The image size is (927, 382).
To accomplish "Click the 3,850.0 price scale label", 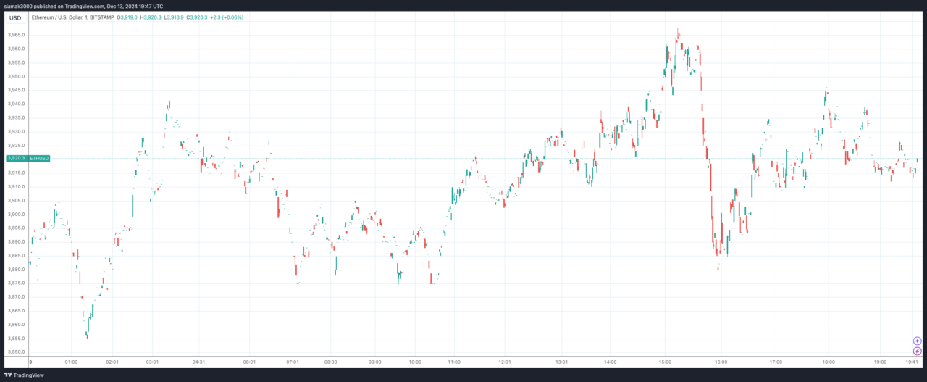I will click(x=16, y=352).
